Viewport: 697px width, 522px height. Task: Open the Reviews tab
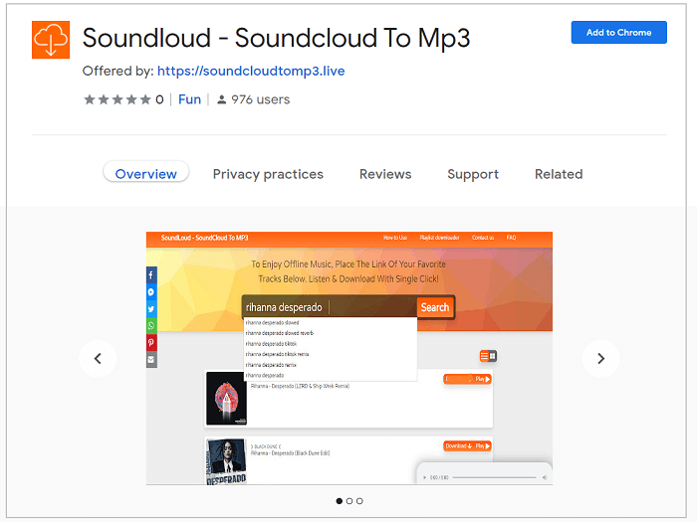385,174
